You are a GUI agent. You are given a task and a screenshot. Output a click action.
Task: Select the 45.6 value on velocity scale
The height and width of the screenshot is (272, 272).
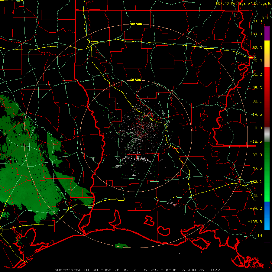click(x=257, y=88)
